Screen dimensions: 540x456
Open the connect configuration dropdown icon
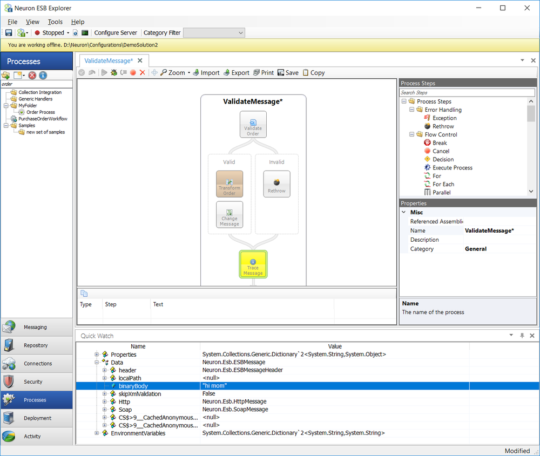[x=23, y=33]
